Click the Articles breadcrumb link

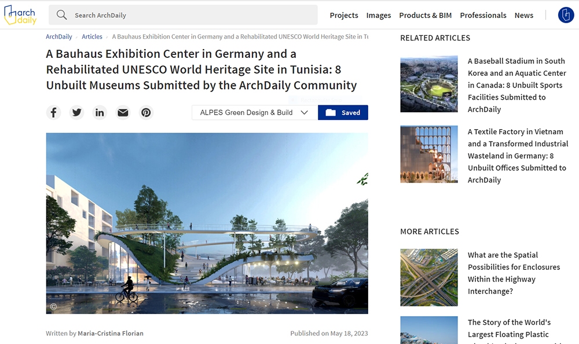coord(92,36)
